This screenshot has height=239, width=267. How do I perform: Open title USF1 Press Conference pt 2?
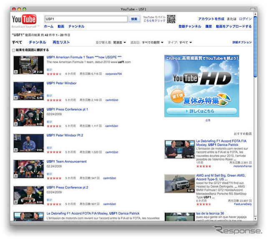coord(67,187)
